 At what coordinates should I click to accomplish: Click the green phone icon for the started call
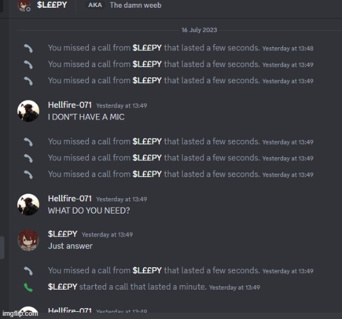(x=28, y=288)
